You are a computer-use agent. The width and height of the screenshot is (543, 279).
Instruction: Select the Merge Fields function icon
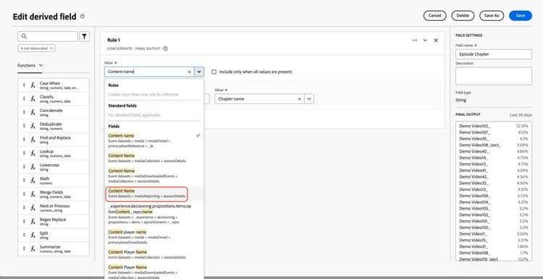coord(33,194)
